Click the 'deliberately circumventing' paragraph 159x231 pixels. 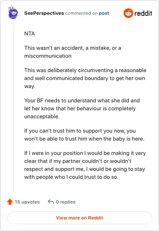85,78
